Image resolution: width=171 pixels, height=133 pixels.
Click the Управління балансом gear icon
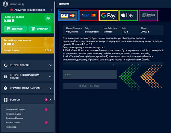(x=6, y=88)
